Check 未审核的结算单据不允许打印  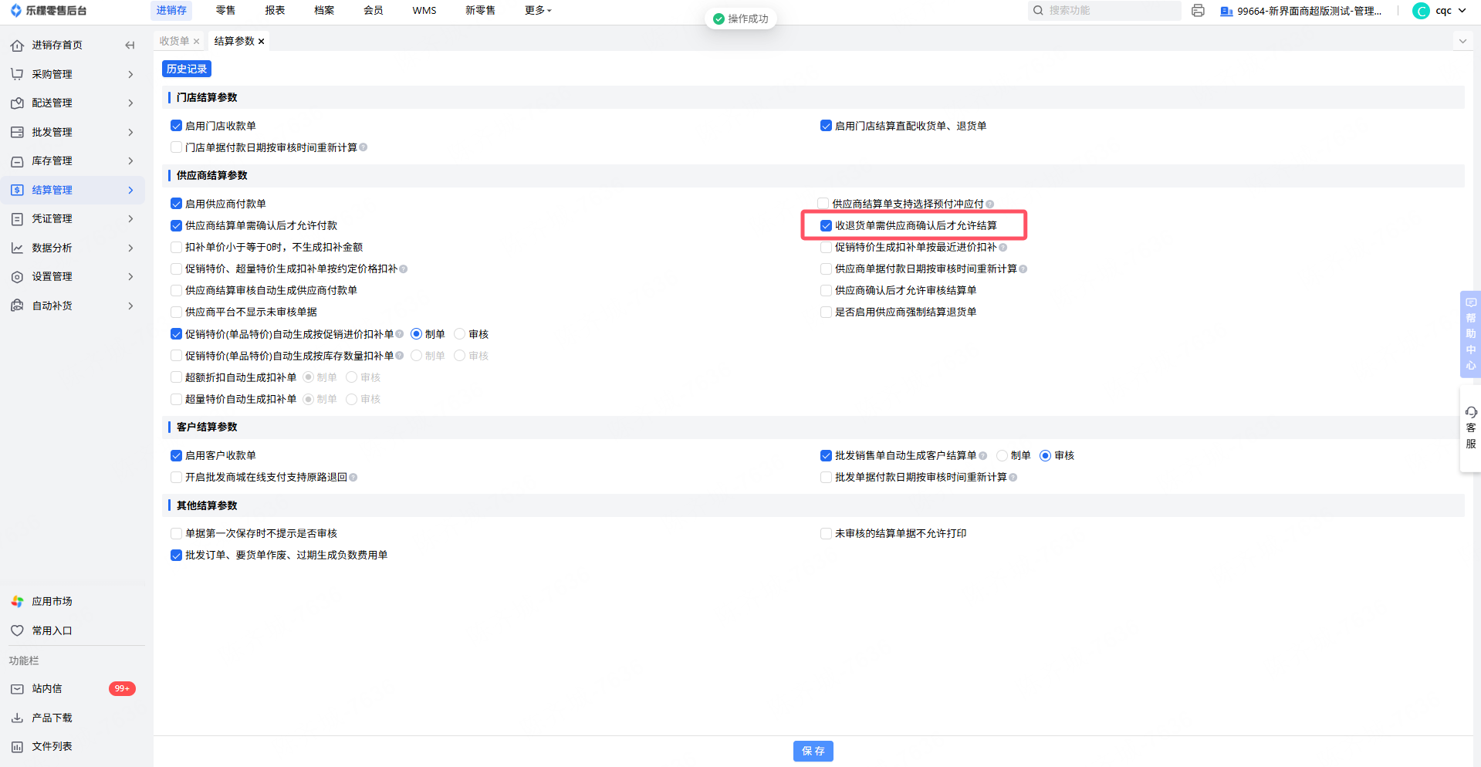click(x=826, y=533)
